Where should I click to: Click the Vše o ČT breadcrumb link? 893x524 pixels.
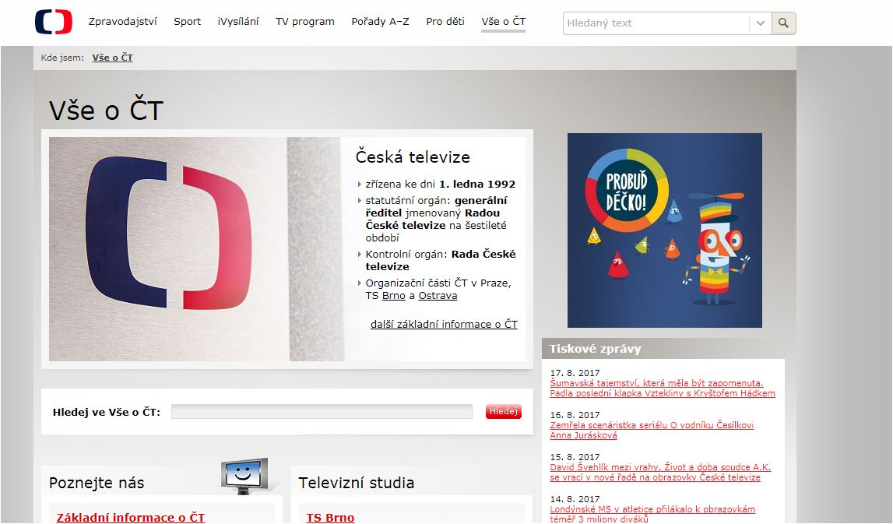[x=112, y=58]
